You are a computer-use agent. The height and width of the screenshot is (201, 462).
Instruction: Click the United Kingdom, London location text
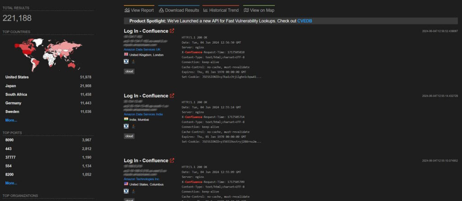click(147, 55)
